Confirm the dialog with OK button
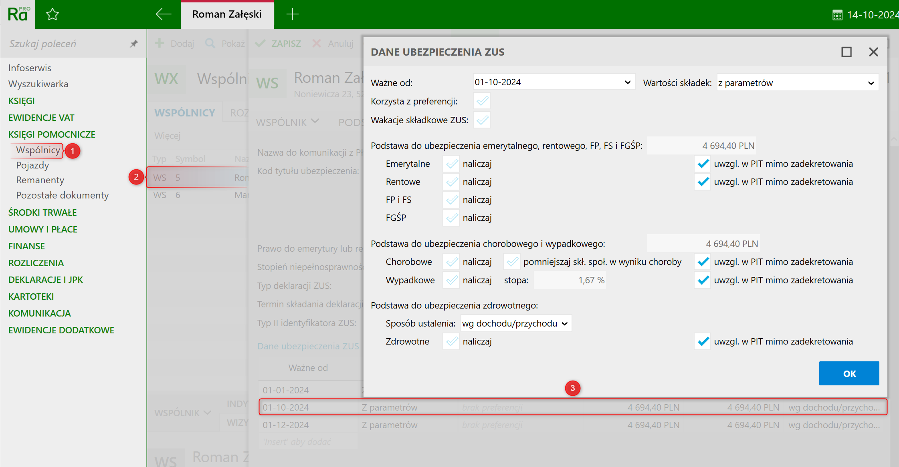Image resolution: width=899 pixels, height=467 pixels. coord(849,373)
